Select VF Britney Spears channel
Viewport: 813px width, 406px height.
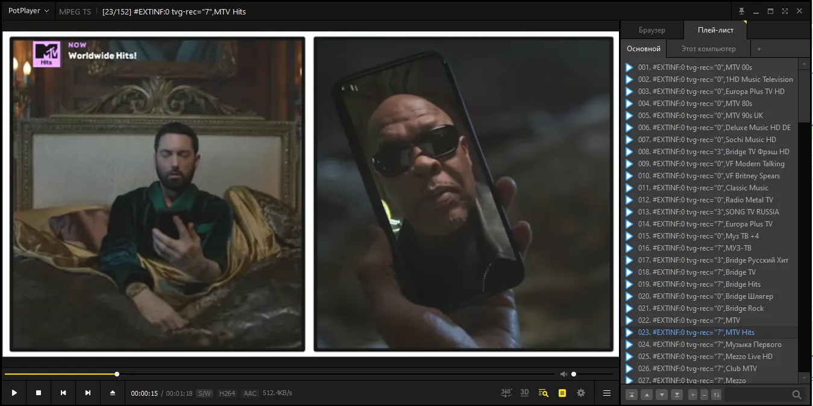coord(709,176)
